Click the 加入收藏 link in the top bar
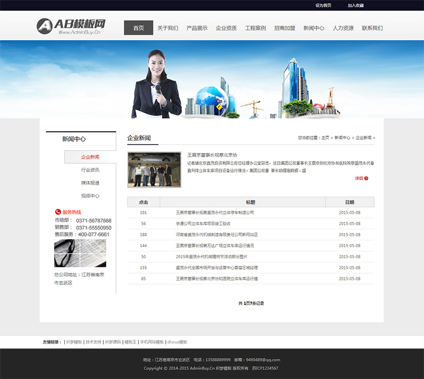The width and height of the screenshot is (424, 379). point(356,5)
